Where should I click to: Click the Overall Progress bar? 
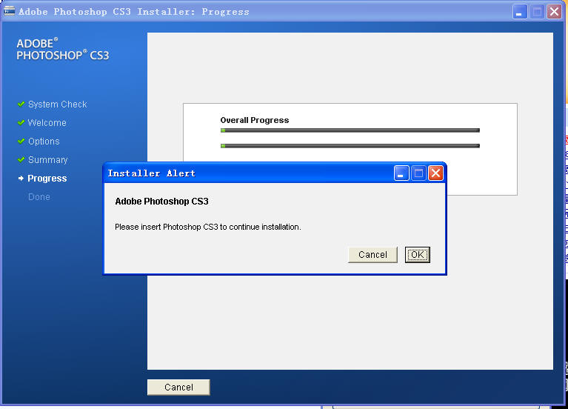350,130
